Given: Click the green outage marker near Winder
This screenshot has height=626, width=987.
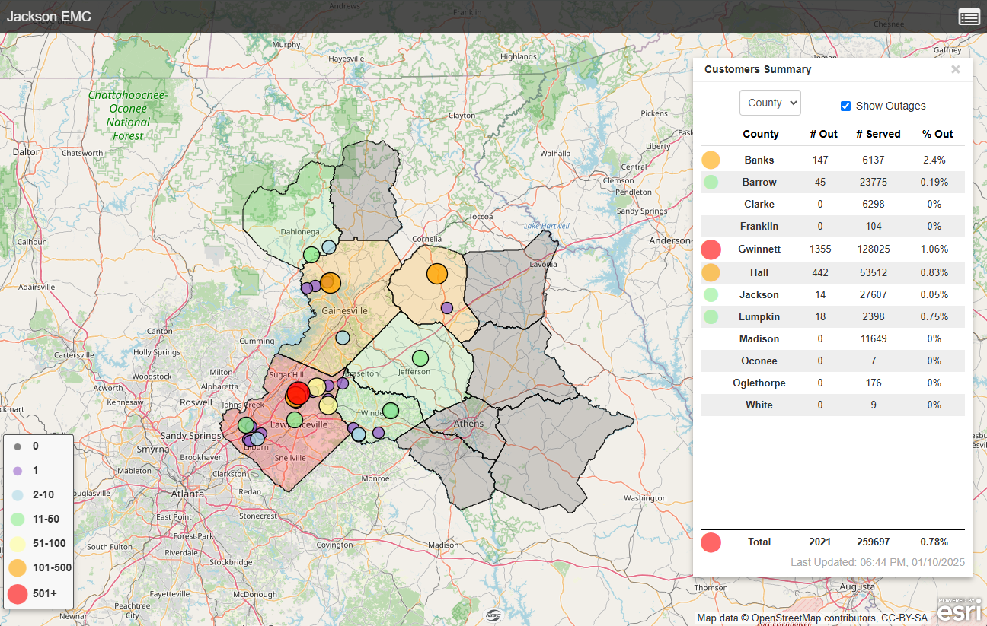Looking at the screenshot, I should pos(391,411).
